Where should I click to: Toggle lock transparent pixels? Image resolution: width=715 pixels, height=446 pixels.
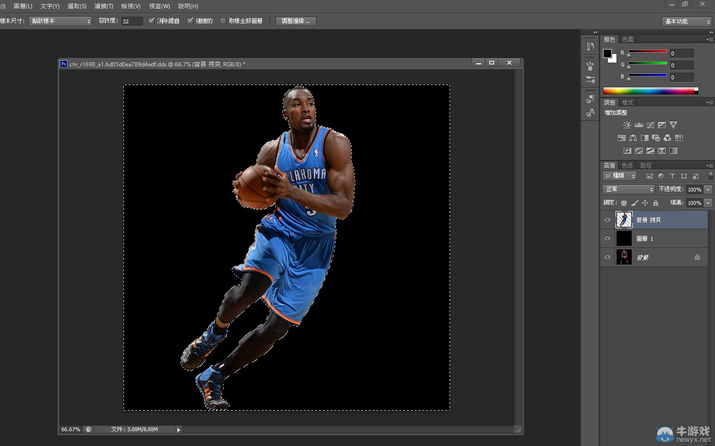624,203
